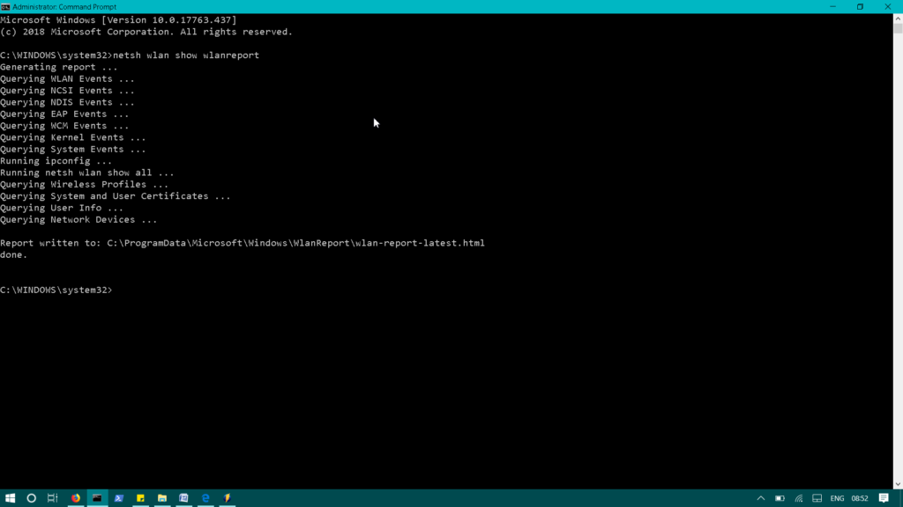Select Command Prompt taskbar icon
This screenshot has width=903, height=507.
click(x=97, y=498)
